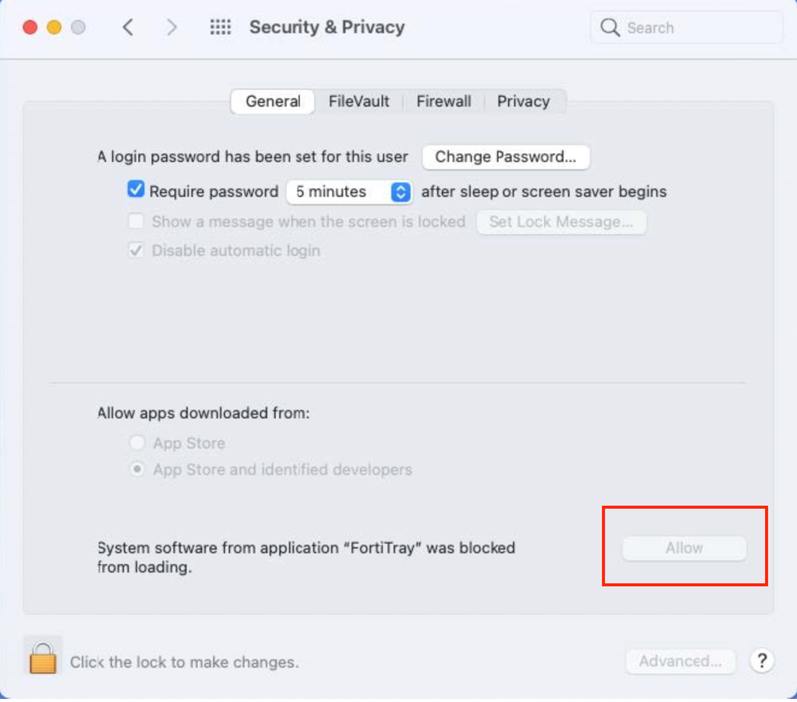Click the Change Password button
797x702 pixels.
coord(506,157)
